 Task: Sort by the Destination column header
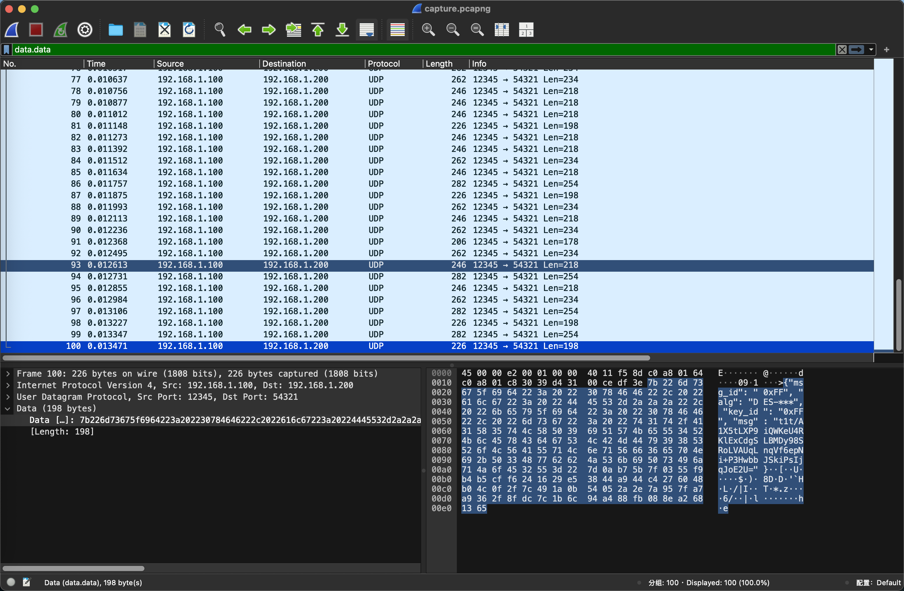pyautogui.click(x=312, y=63)
